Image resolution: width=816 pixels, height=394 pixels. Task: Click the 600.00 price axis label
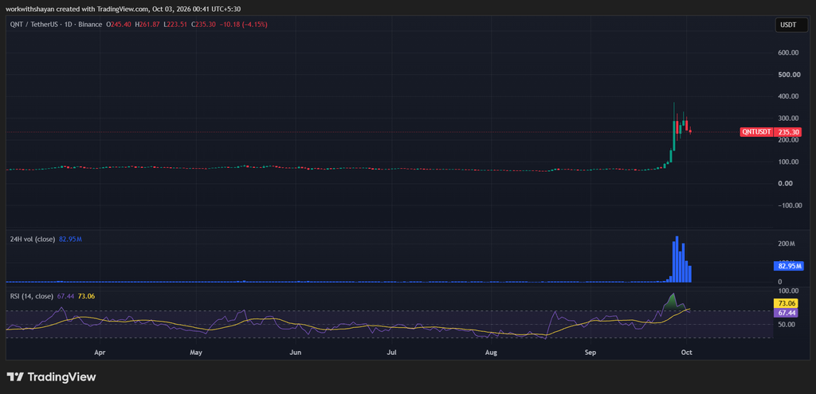788,53
